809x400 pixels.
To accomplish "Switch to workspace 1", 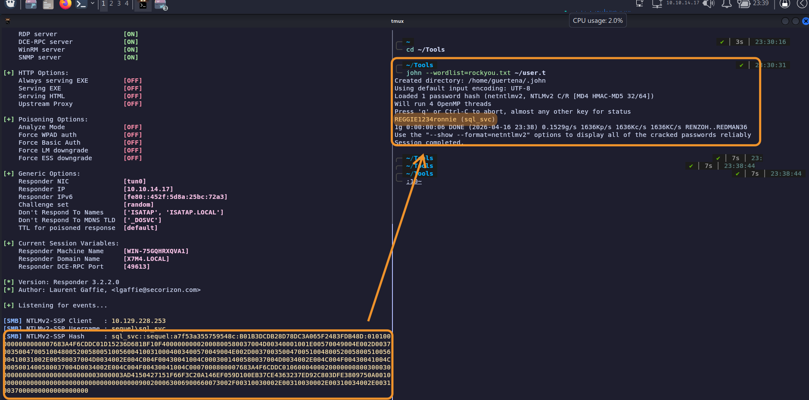I will pos(103,3).
